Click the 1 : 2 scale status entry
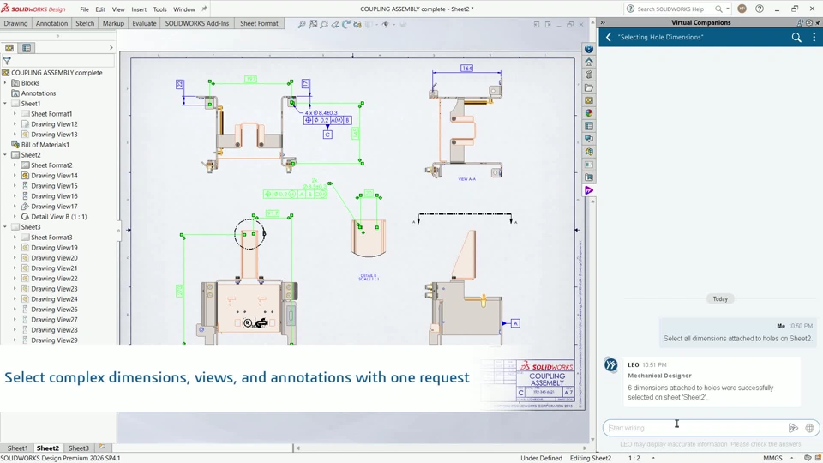The image size is (823, 463). coord(634,458)
